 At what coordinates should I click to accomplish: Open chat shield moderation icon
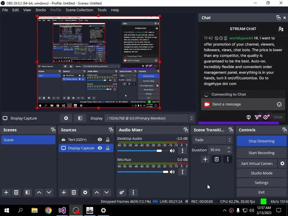(x=249, y=117)
